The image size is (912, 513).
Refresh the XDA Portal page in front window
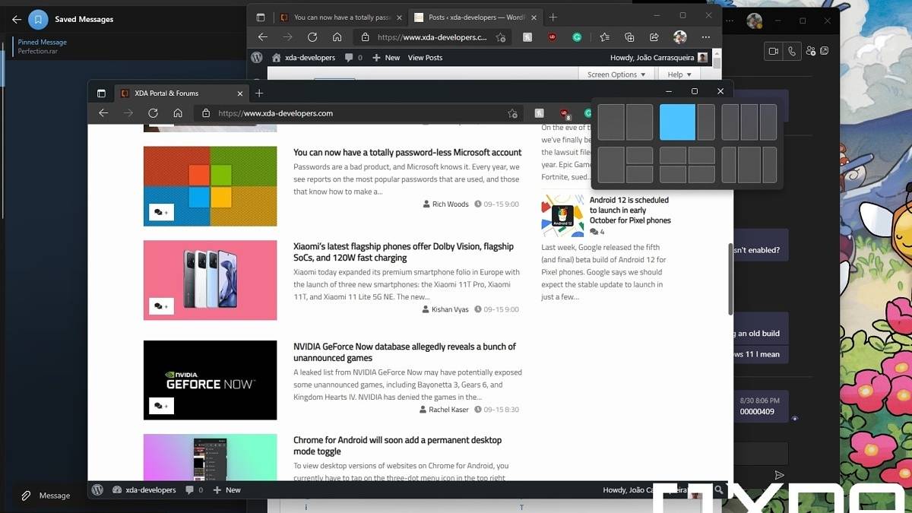(153, 113)
